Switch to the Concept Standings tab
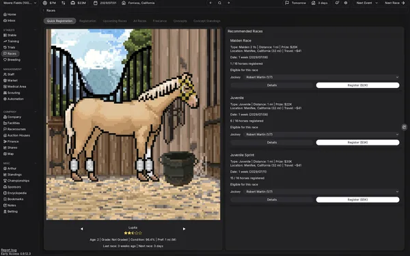Image resolution: width=410 pixels, height=256 pixels. (x=207, y=21)
